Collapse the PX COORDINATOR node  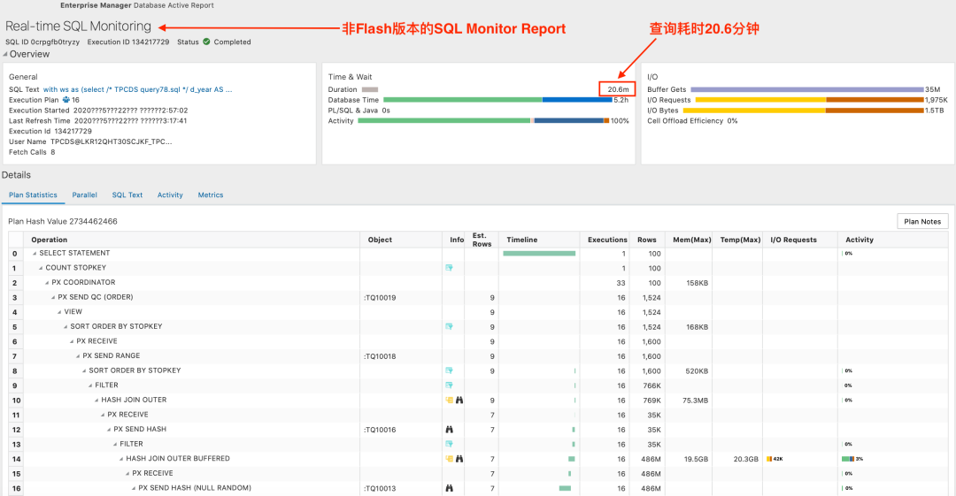(48, 283)
